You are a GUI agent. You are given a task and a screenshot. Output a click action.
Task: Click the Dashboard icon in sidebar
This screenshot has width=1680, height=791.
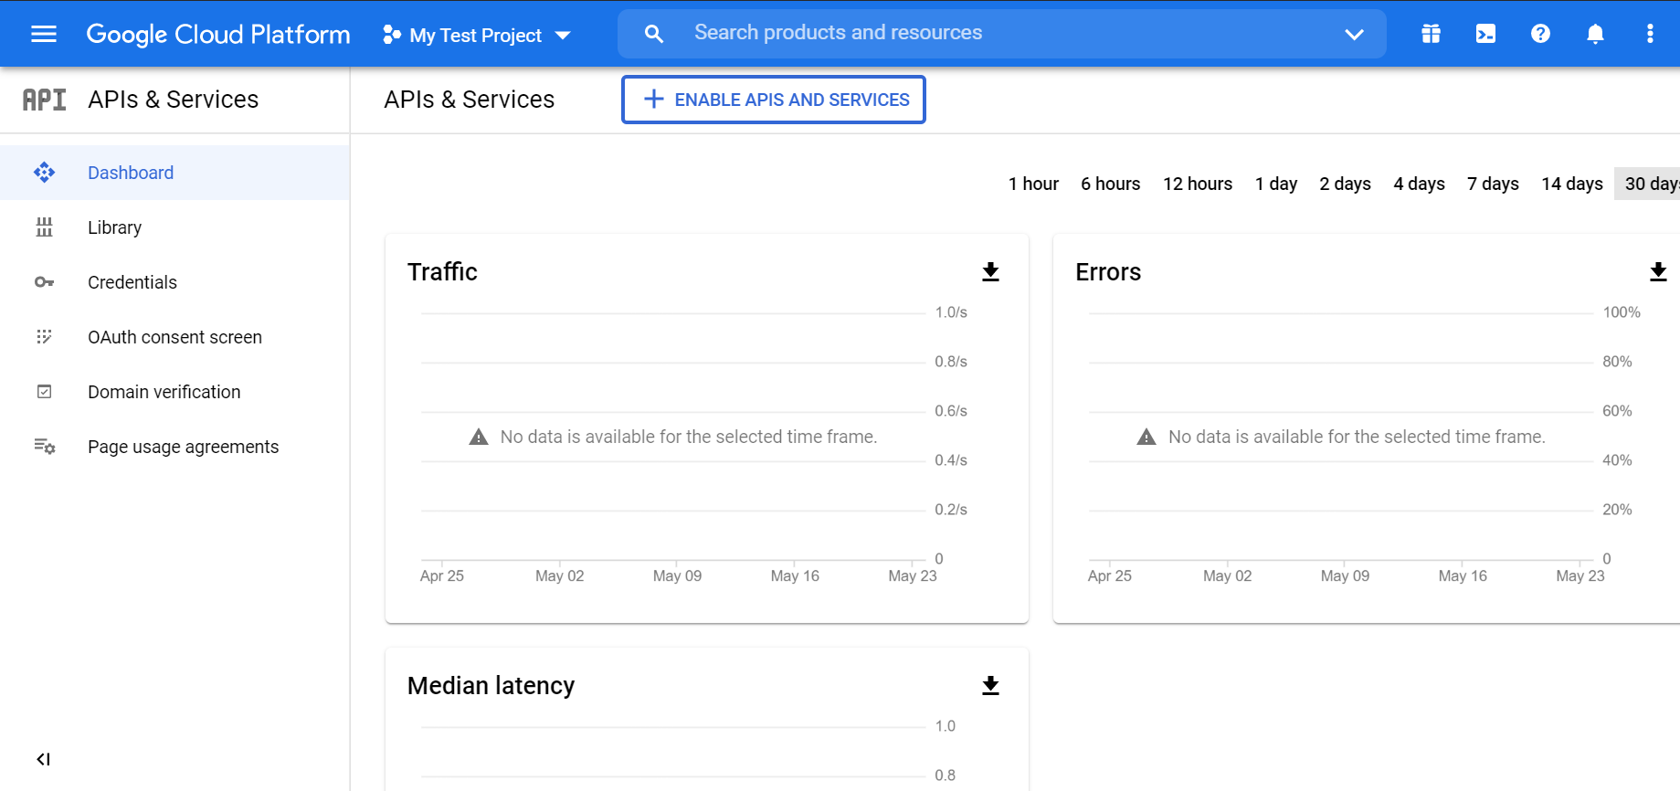[x=44, y=173]
